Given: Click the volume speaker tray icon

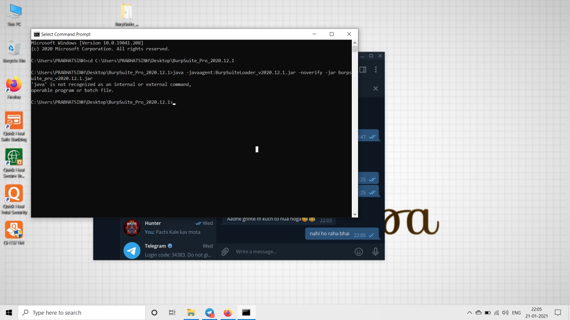Looking at the screenshot, I should [506, 312].
